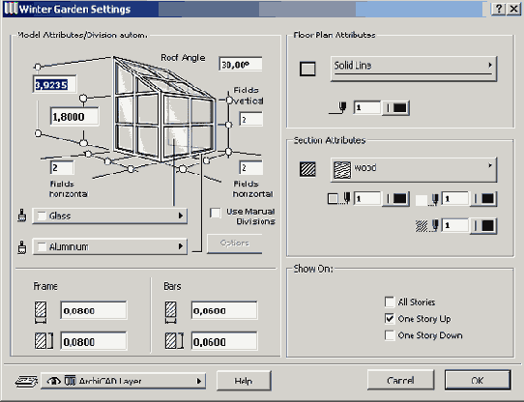Enable Use Manual Divisions checkbox
This screenshot has height=402, width=524.
[x=216, y=213]
